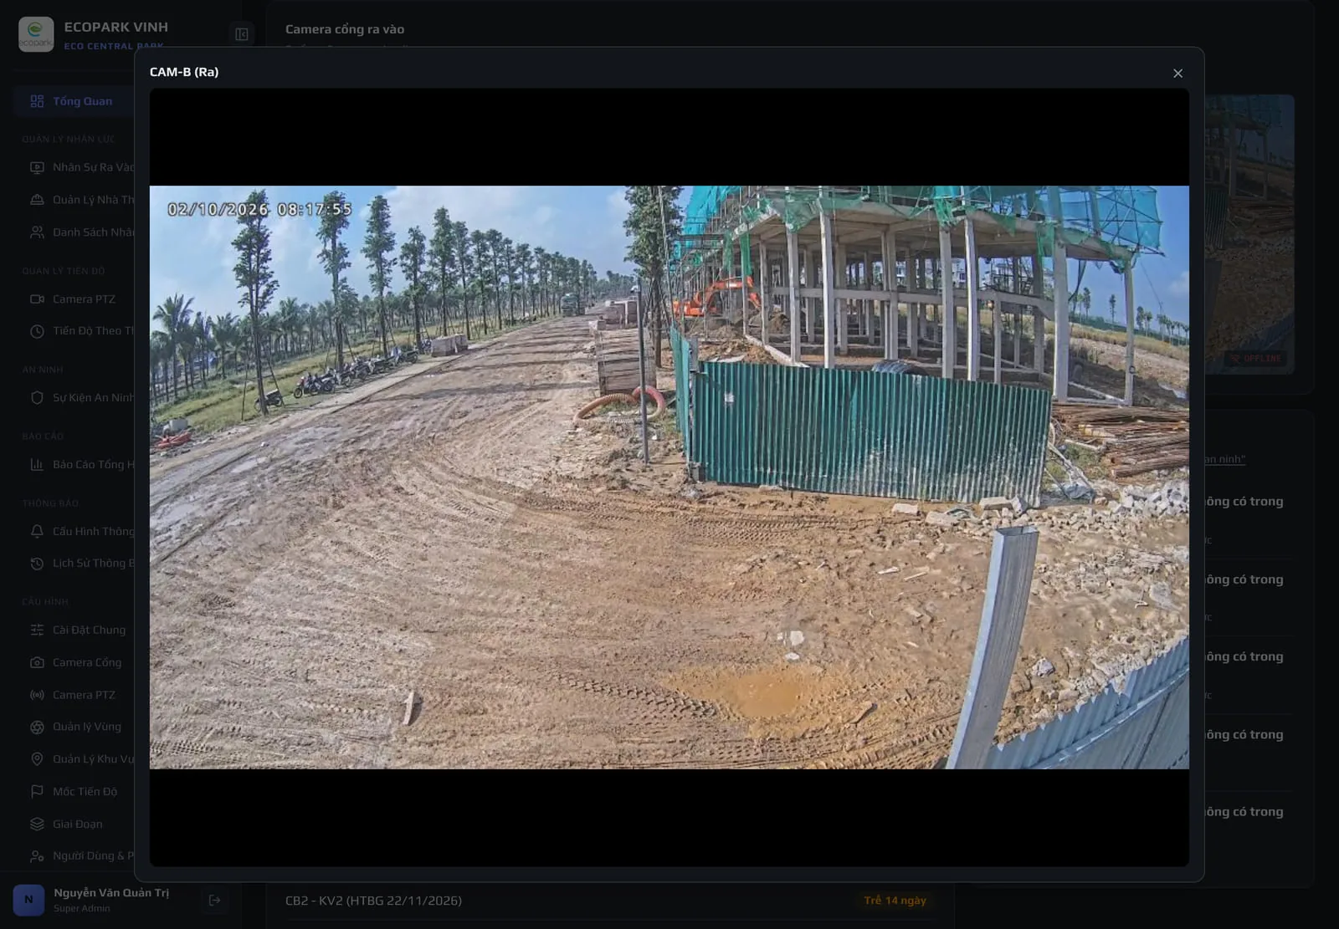Click the Nhân Sự Ra Vào sidebar icon
This screenshot has width=1339, height=929.
click(x=37, y=167)
